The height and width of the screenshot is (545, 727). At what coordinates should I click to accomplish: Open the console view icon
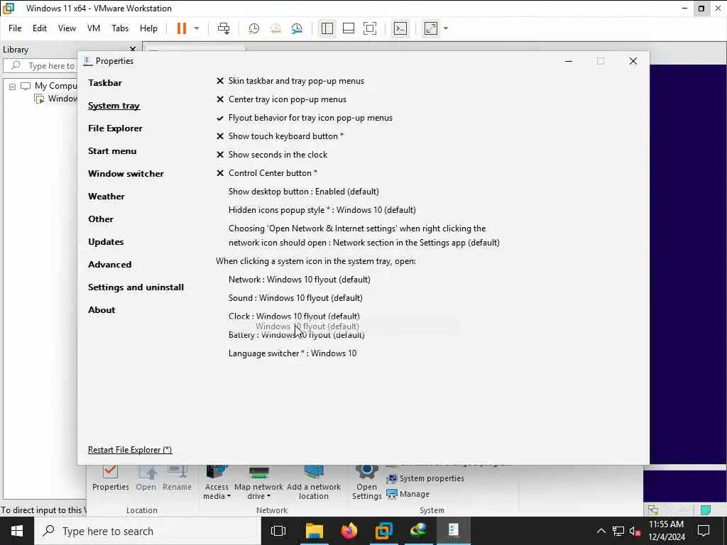400,28
